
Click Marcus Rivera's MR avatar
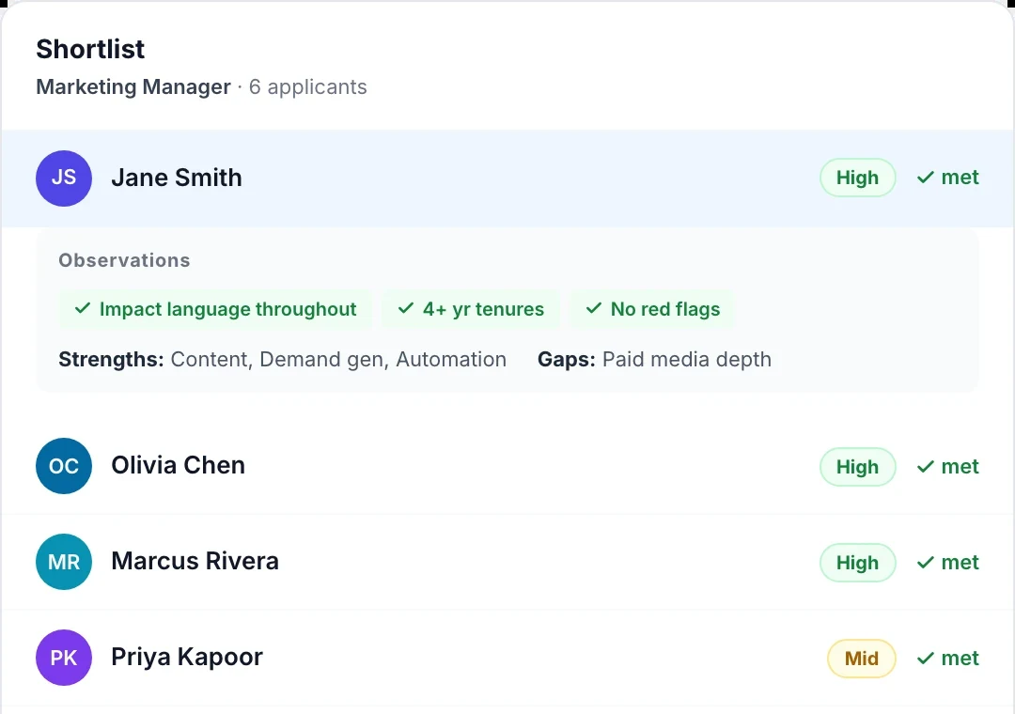(x=64, y=562)
